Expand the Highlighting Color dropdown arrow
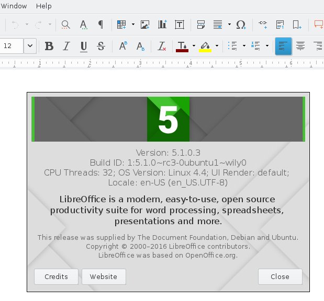Screen dimensions: 324x301 pyautogui.click(x=217, y=46)
